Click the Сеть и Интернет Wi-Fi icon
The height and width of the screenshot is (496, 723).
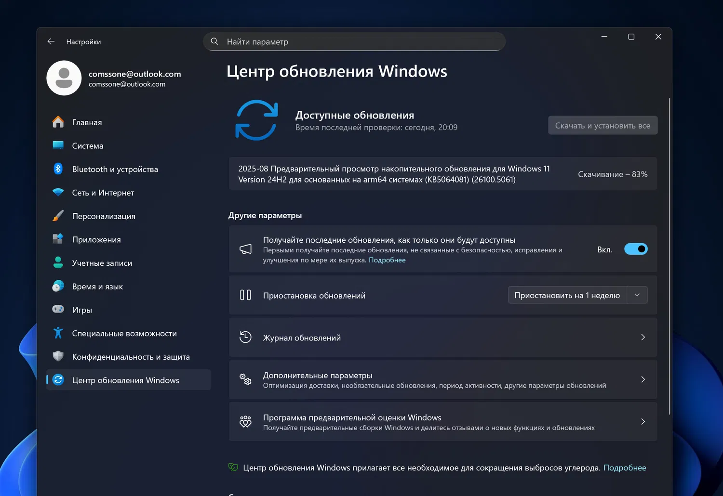[x=58, y=193]
